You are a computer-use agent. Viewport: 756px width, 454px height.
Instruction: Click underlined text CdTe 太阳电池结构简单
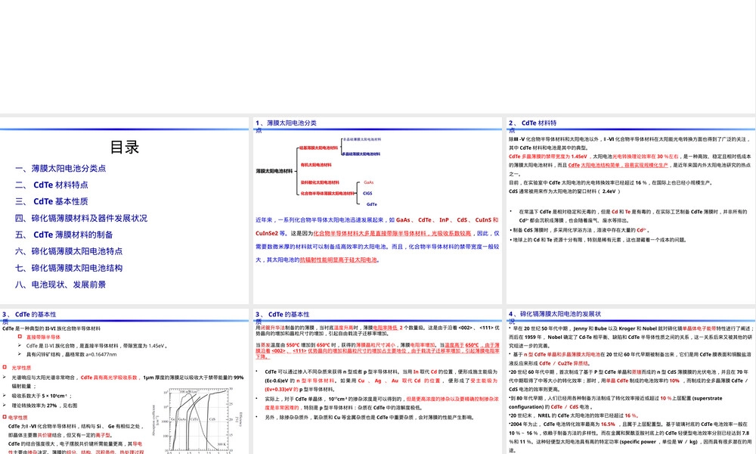coord(596,165)
